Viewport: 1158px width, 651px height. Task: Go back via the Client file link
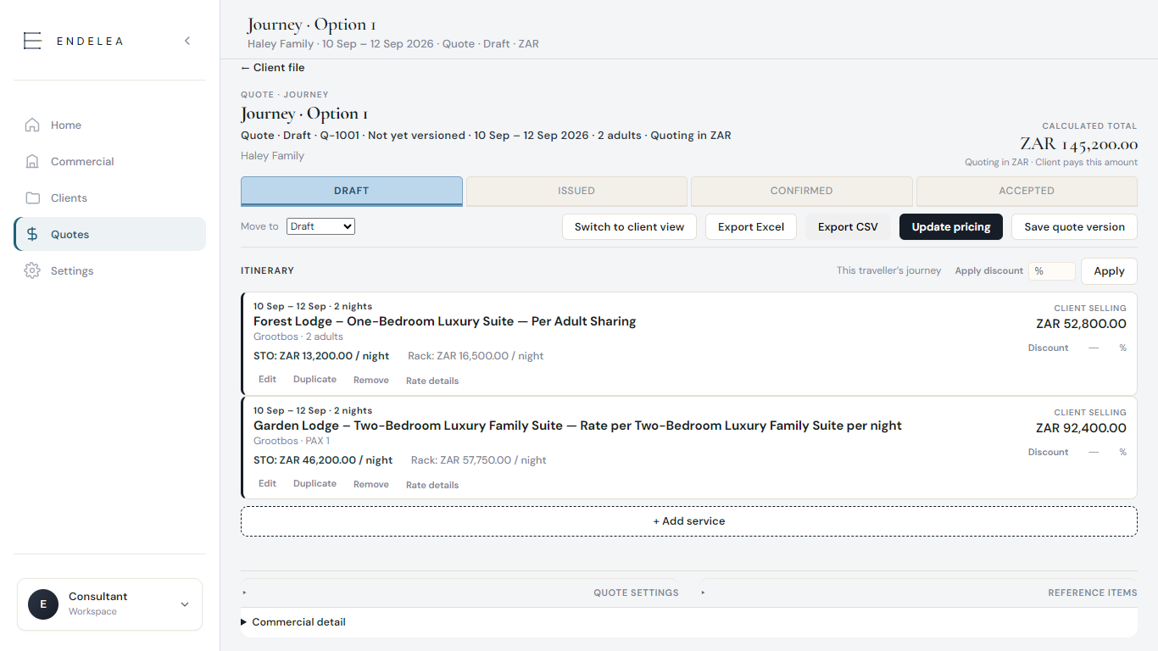tap(273, 68)
